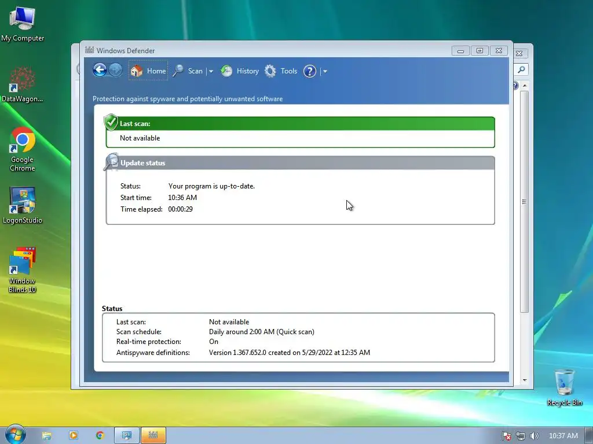593x444 pixels.
Task: Click the "Antispyware definitions:" label
Action: point(153,353)
